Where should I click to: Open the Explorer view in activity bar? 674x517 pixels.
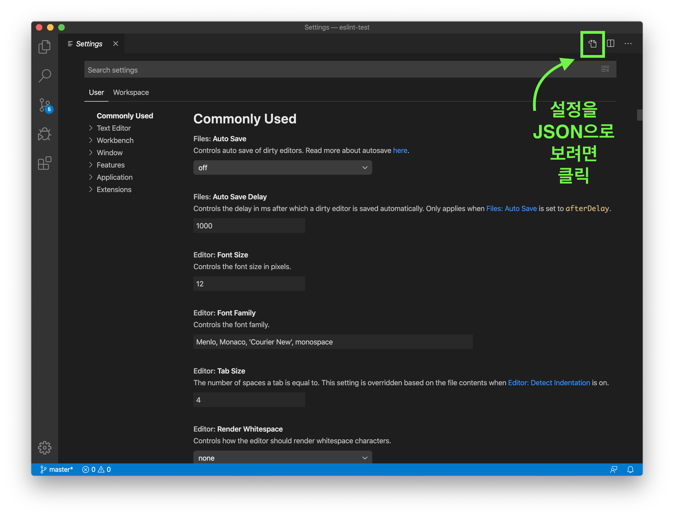(44, 47)
